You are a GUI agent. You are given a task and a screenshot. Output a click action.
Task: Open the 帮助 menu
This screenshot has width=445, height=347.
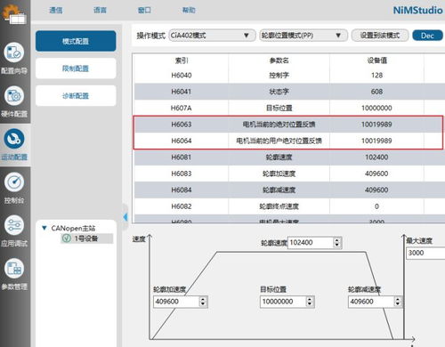(x=189, y=11)
